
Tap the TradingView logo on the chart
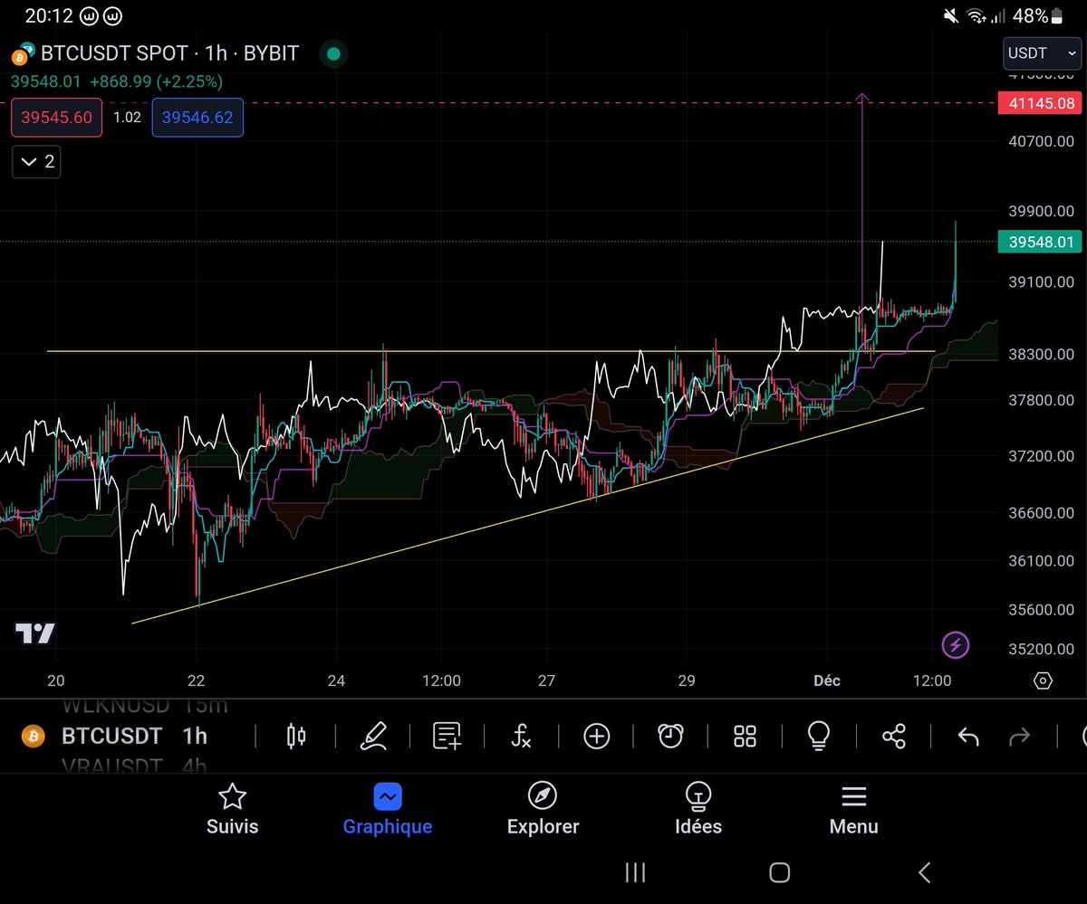pyautogui.click(x=35, y=633)
